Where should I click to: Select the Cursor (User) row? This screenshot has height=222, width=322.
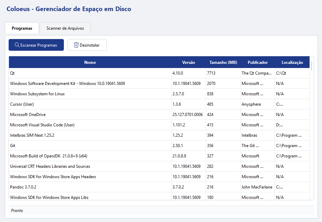pyautogui.click(x=159, y=104)
